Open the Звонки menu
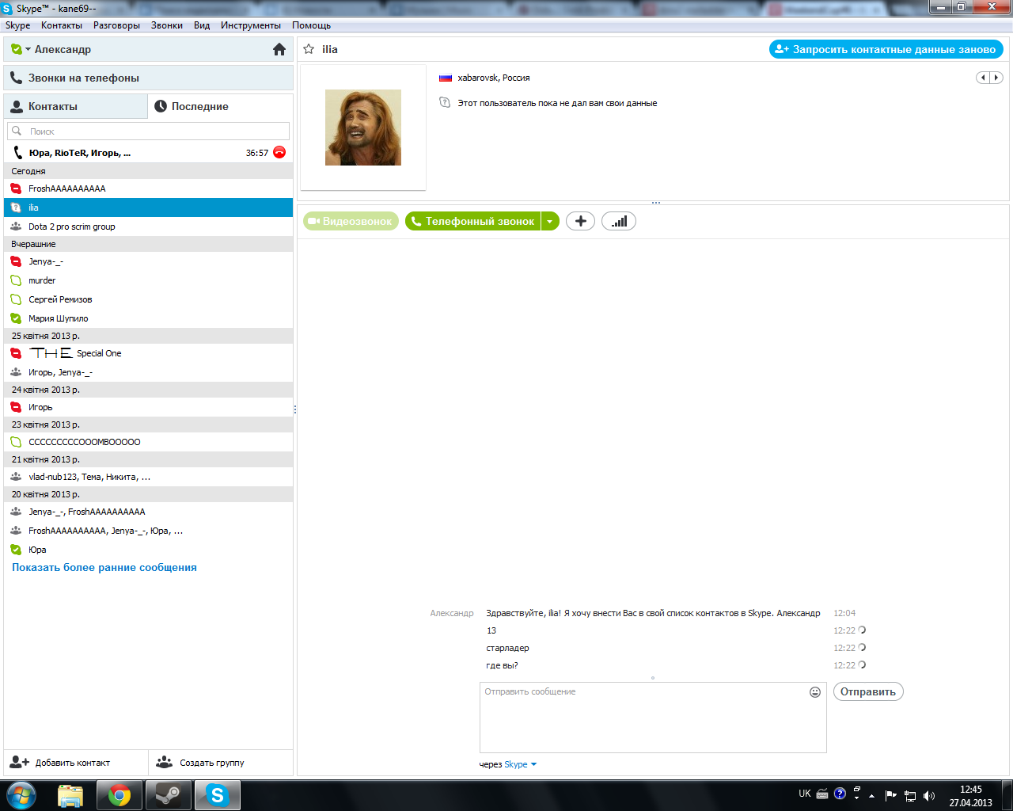Image resolution: width=1013 pixels, height=811 pixels. tap(167, 25)
